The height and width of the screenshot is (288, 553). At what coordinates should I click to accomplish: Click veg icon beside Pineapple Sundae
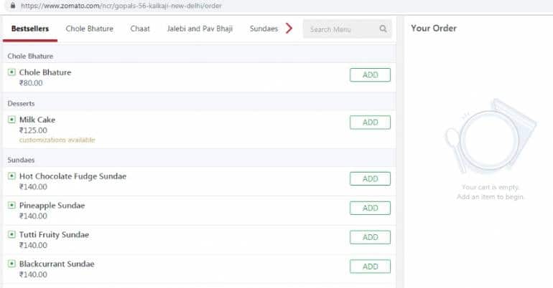point(11,206)
